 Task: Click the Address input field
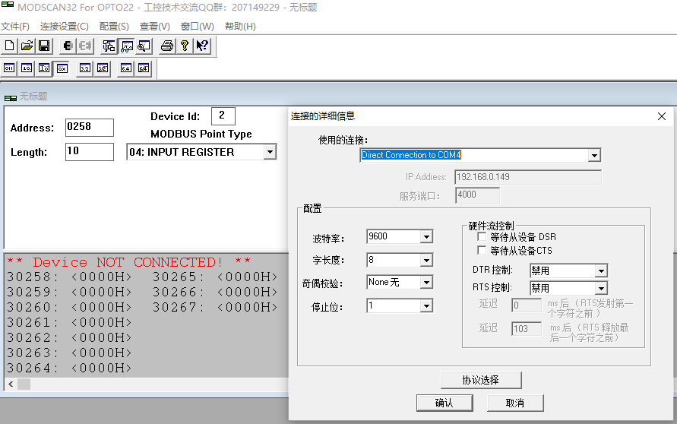click(x=89, y=127)
